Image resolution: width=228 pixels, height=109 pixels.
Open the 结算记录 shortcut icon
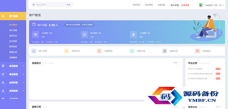point(66,51)
